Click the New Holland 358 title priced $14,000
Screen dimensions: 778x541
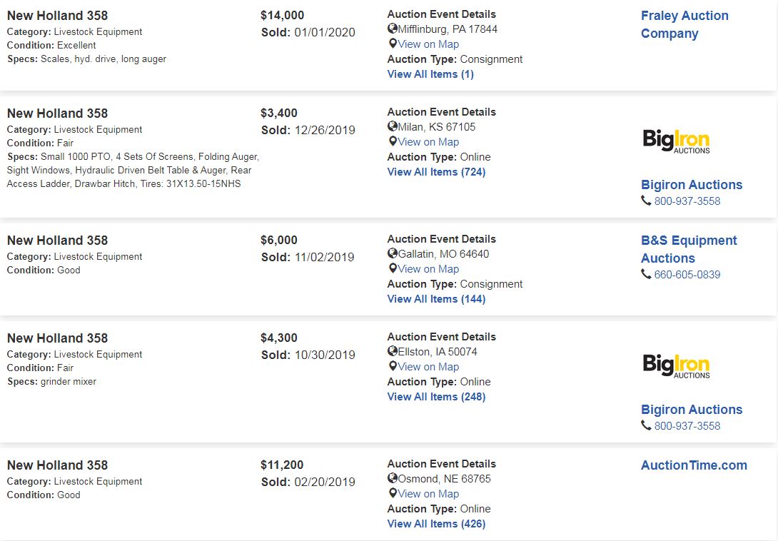[x=57, y=16]
